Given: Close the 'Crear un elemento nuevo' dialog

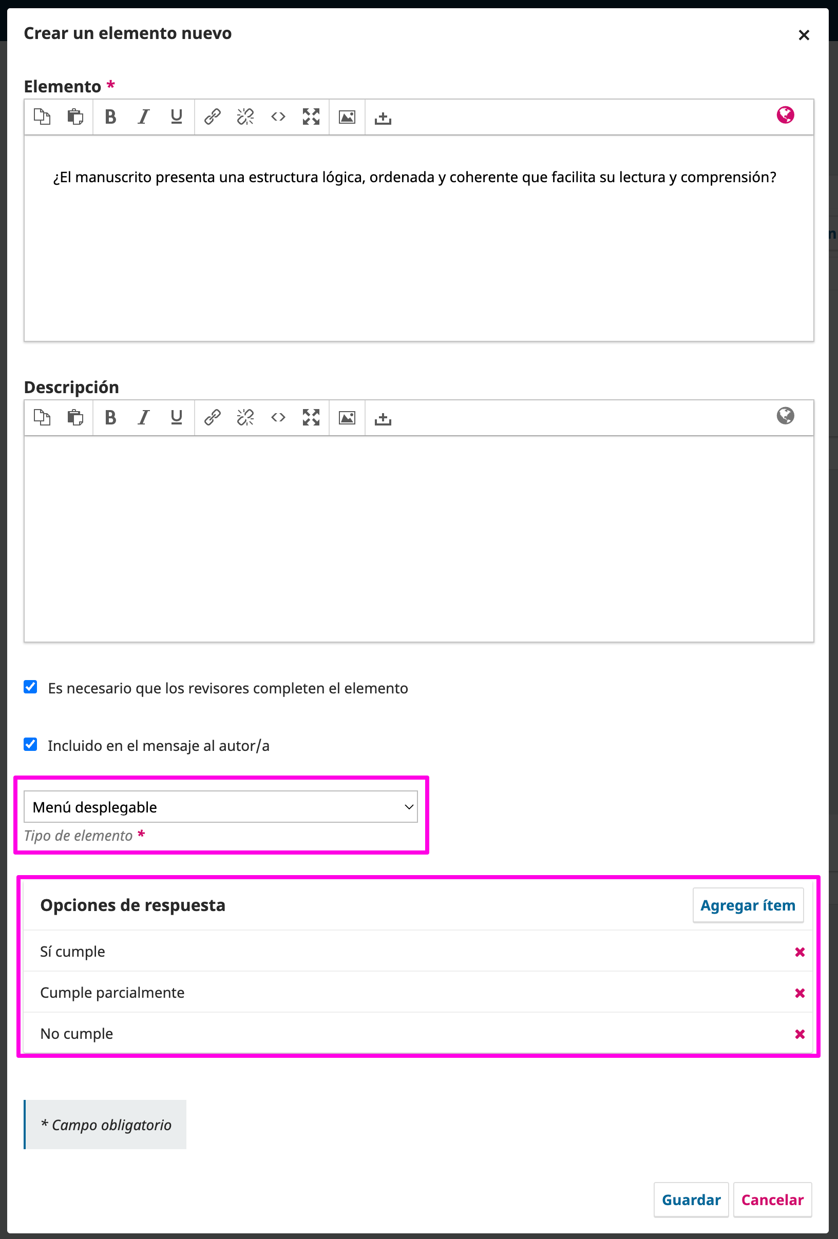Looking at the screenshot, I should (x=804, y=35).
